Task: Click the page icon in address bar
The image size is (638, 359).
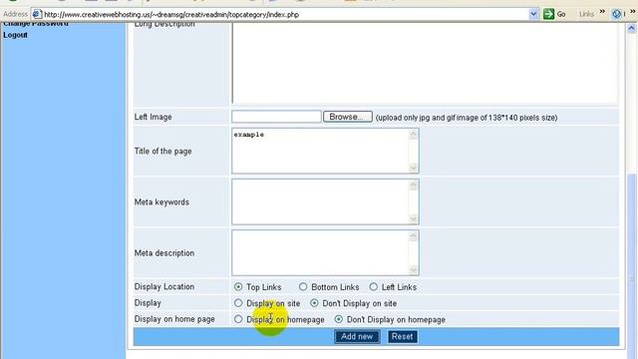Action: point(37,14)
